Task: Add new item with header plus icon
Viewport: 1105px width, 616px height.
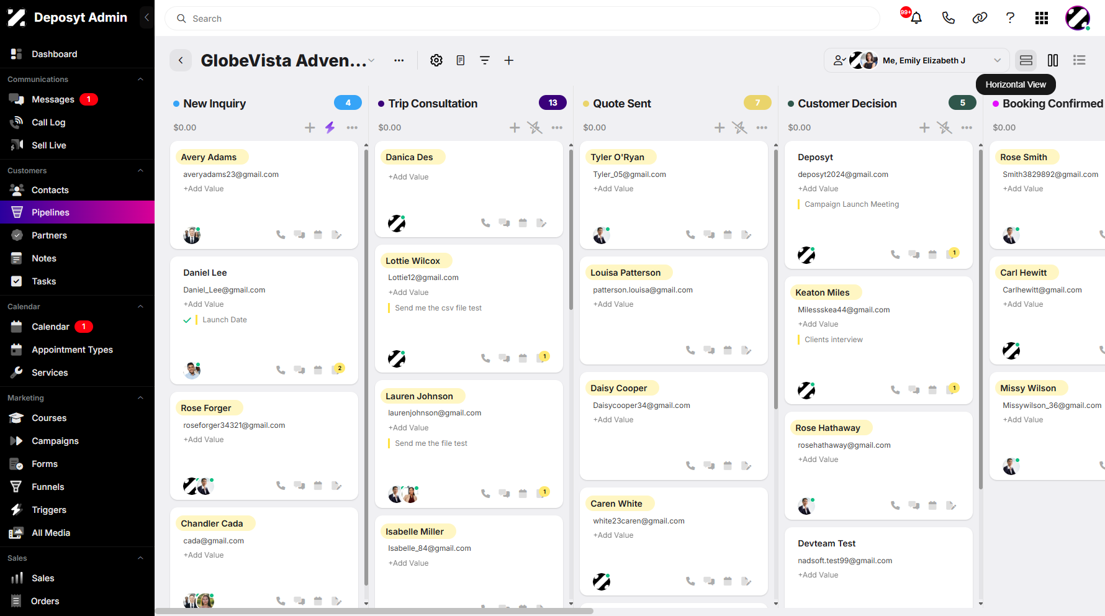Action: (x=508, y=60)
